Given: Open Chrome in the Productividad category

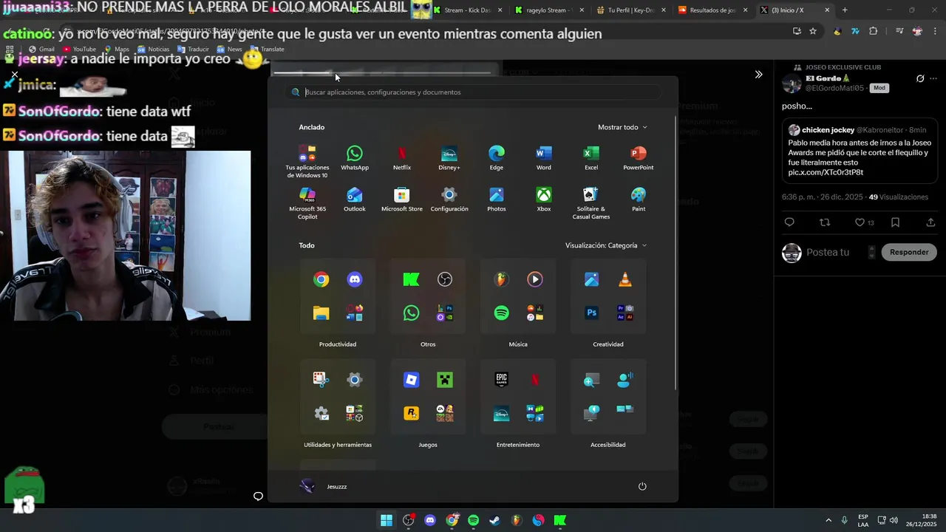Looking at the screenshot, I should [x=321, y=279].
